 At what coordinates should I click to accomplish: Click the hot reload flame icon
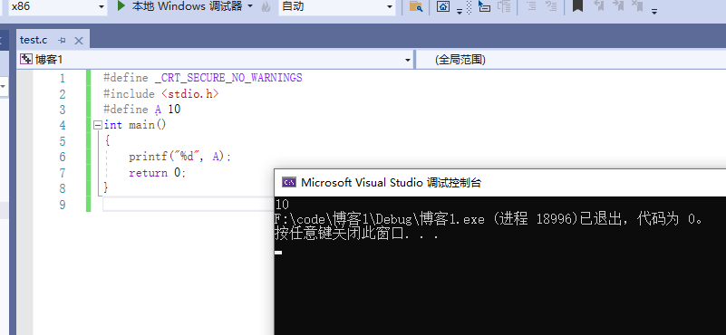[x=266, y=6]
